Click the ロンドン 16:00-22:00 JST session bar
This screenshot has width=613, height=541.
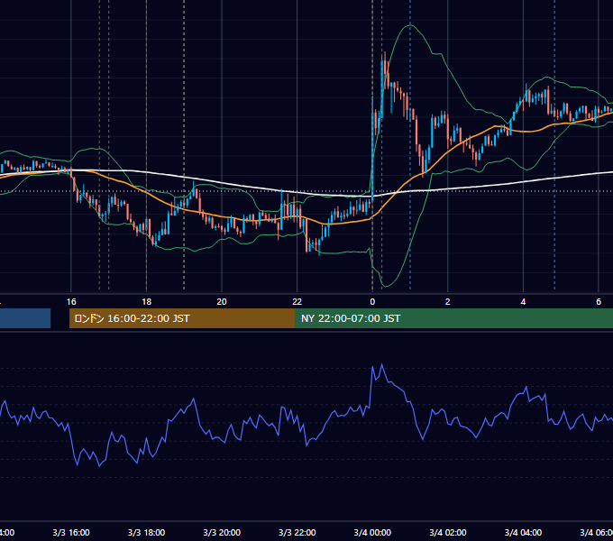point(182,318)
